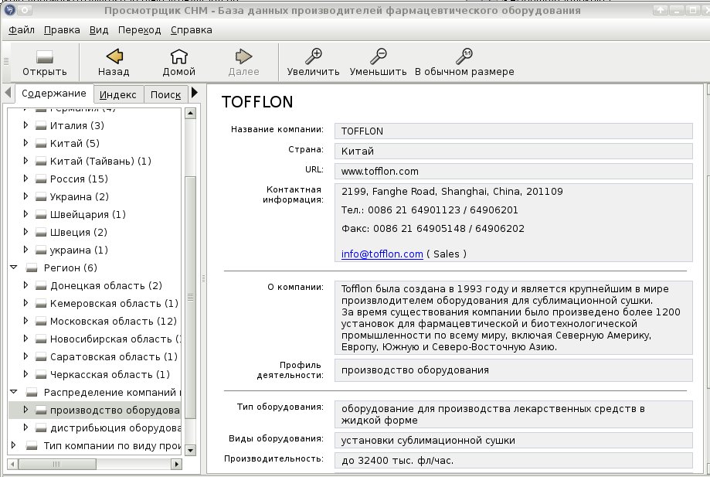Viewport: 710px width, 477px height.
Task: Click the tree vertical scrollbar thumb
Action: [191, 297]
